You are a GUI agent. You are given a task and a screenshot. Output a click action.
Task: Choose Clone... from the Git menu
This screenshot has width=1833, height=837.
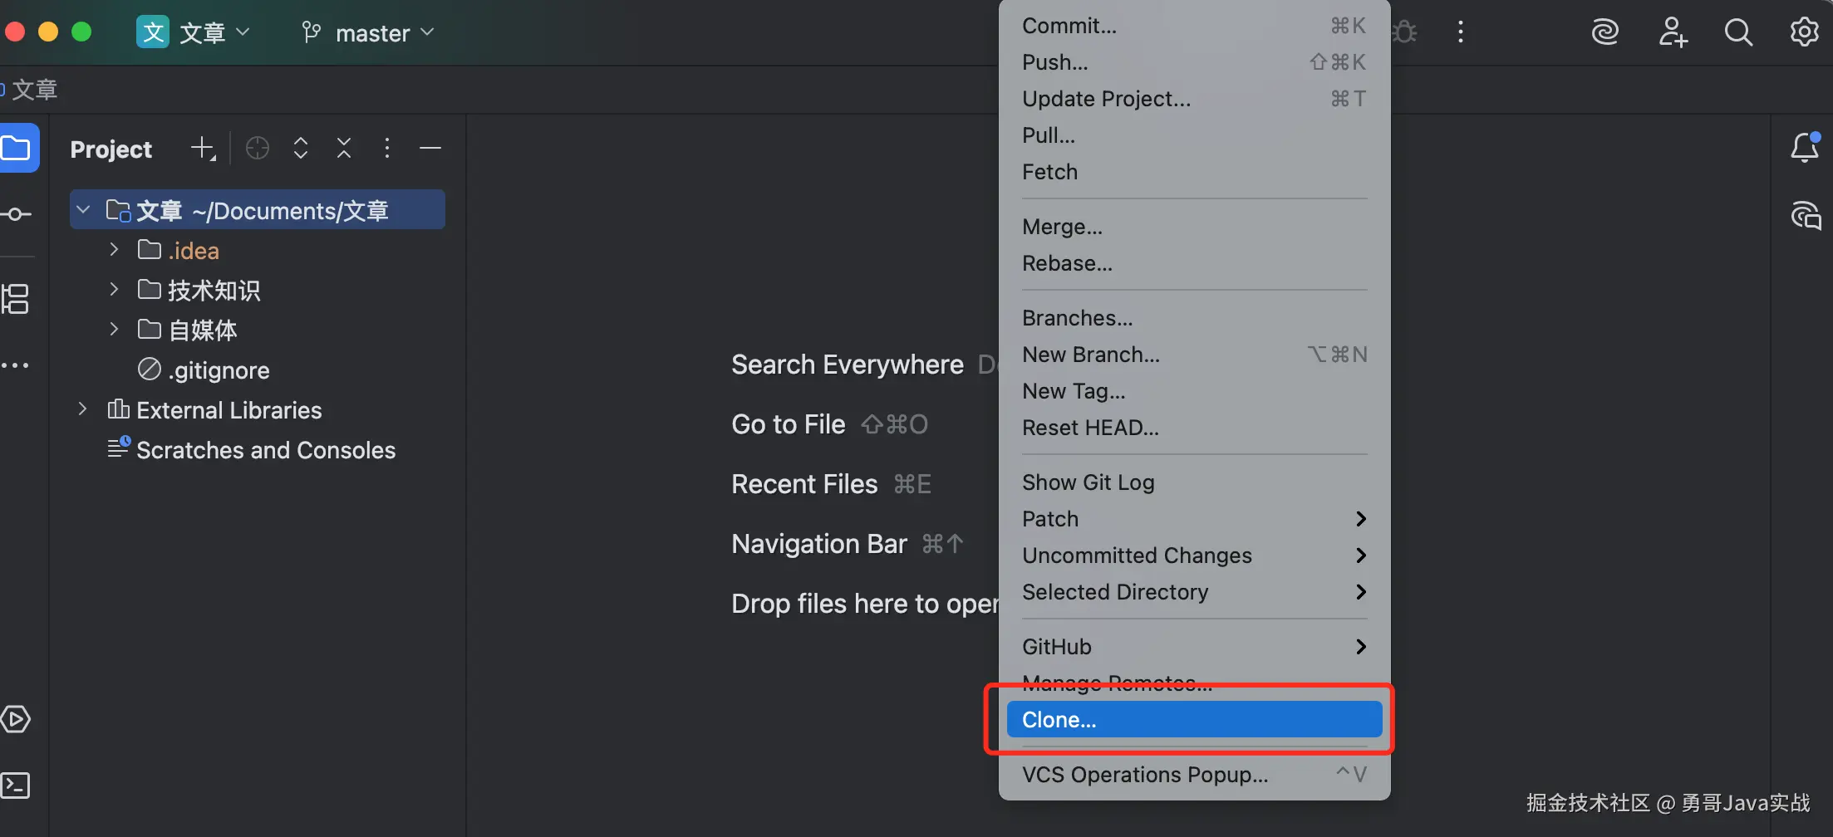pyautogui.click(x=1193, y=720)
